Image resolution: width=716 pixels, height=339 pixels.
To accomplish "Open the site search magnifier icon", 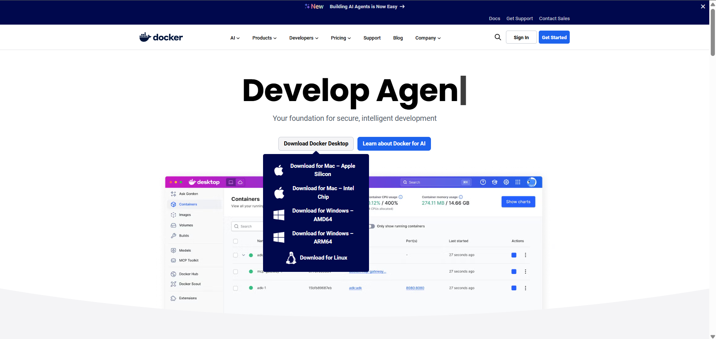I will point(498,37).
